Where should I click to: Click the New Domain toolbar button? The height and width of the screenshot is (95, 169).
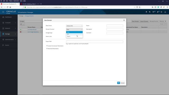point(135,21)
